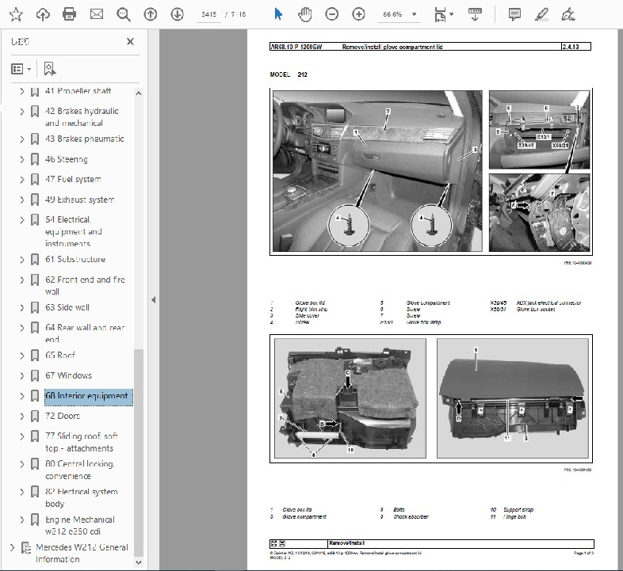Click the 'Remove/install glove compartment lid' title
Screen dimensions: 623x571
[392, 47]
